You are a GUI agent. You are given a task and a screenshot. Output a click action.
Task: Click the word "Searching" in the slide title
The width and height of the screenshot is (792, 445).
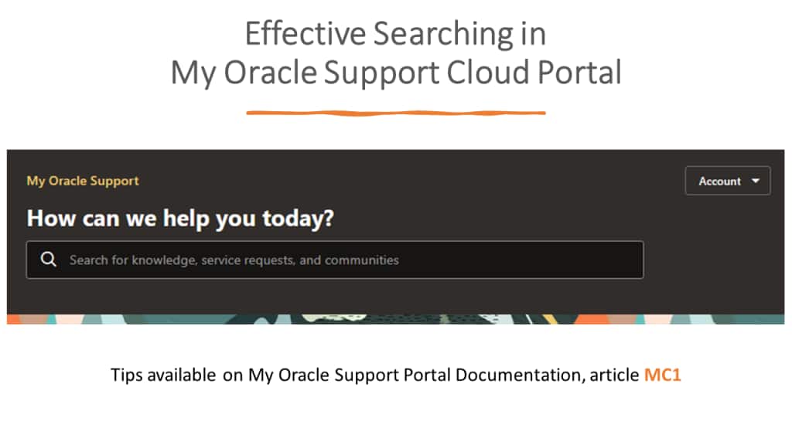point(439,34)
